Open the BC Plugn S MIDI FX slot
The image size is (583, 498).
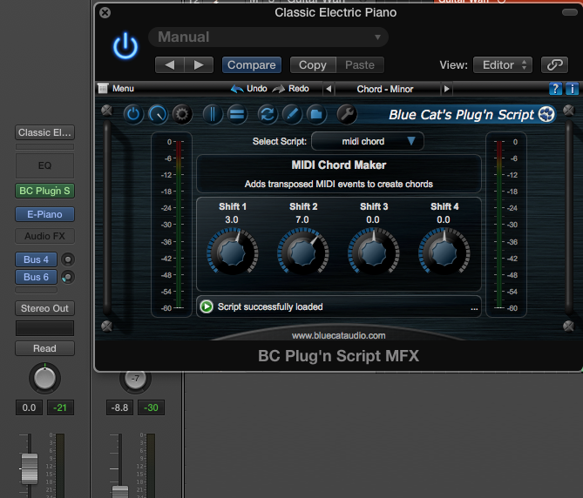click(x=44, y=191)
